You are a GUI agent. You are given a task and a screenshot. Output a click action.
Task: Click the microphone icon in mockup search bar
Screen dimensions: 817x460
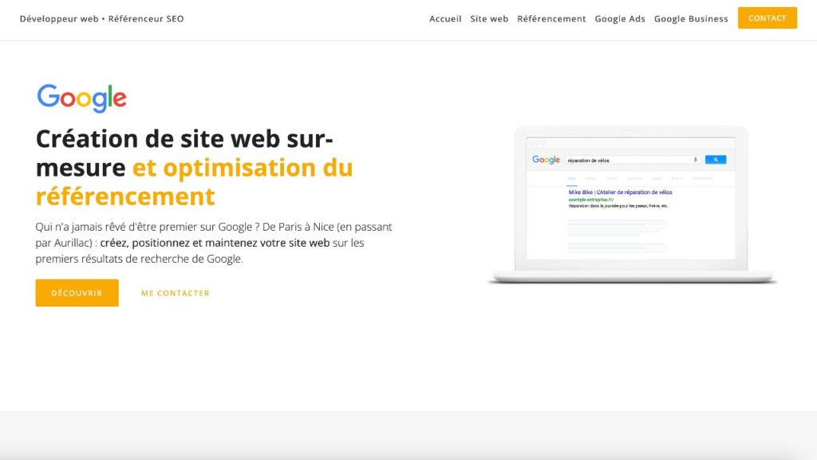(696, 160)
